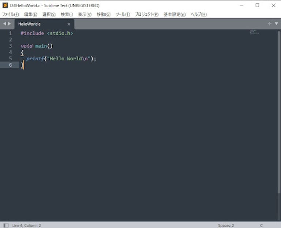Image resolution: width=281 pixels, height=228 pixels.
Task: Change the C syntax selector
Action: [262, 225]
